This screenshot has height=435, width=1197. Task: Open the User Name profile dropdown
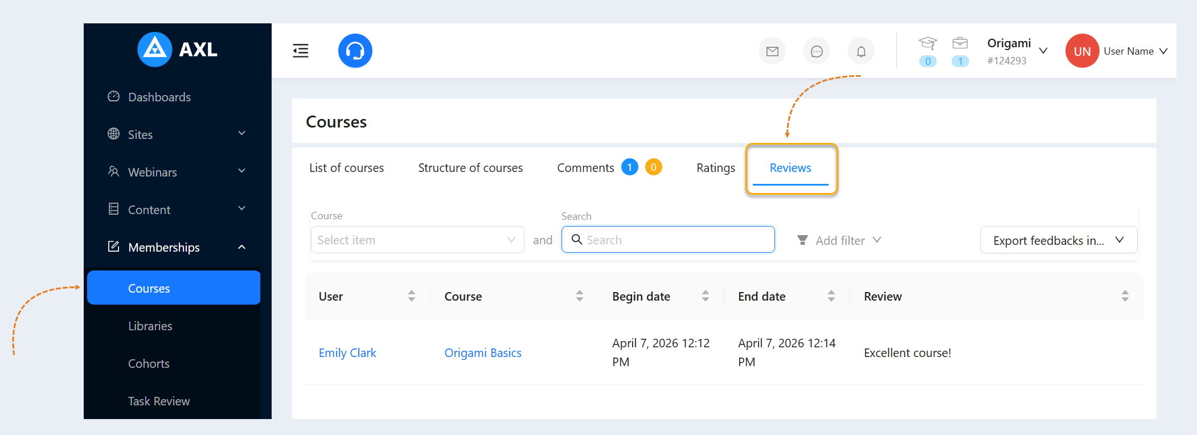click(1136, 51)
